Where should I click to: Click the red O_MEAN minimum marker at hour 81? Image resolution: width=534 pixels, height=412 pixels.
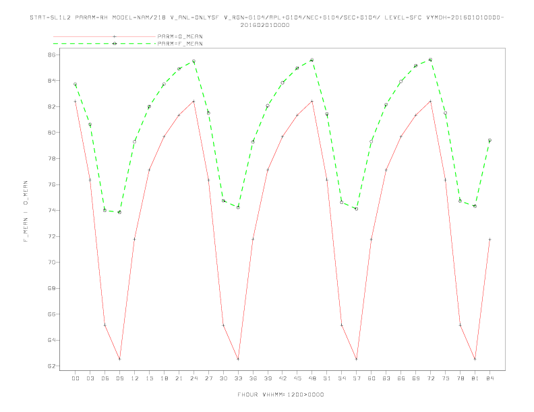click(475, 359)
